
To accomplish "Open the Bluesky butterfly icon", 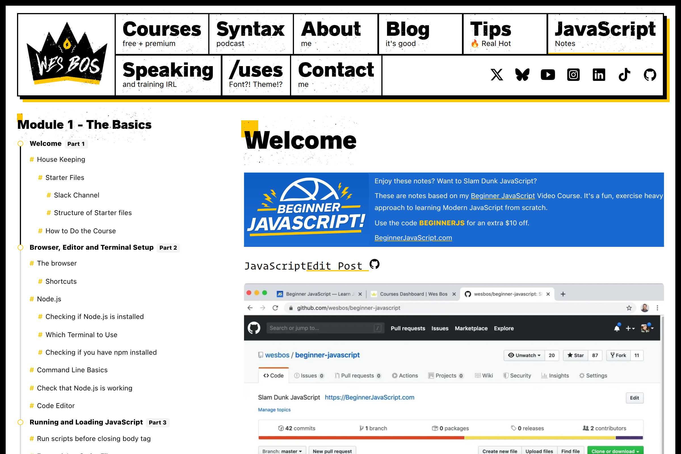I will pyautogui.click(x=522, y=75).
